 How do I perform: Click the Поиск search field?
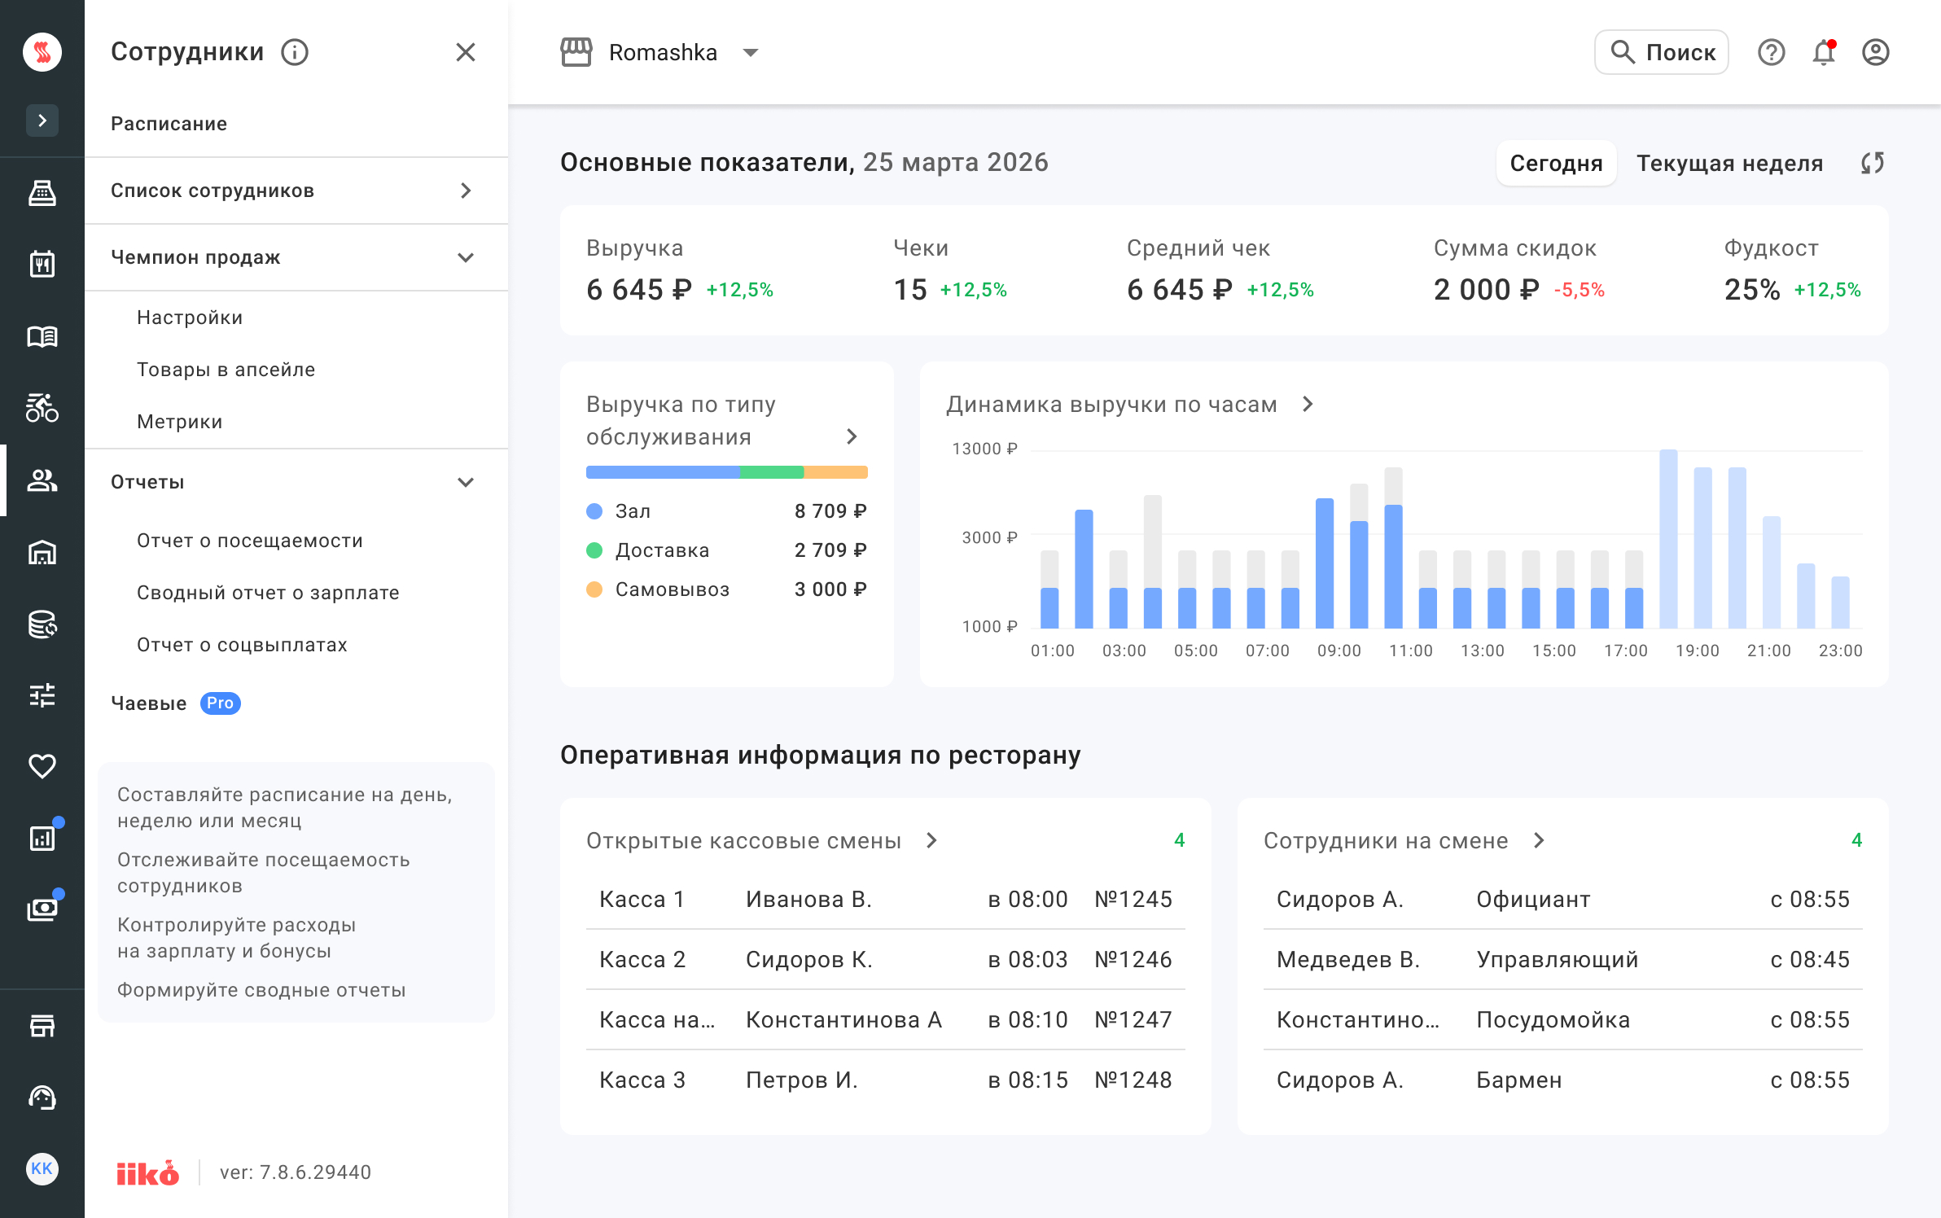click(1661, 52)
